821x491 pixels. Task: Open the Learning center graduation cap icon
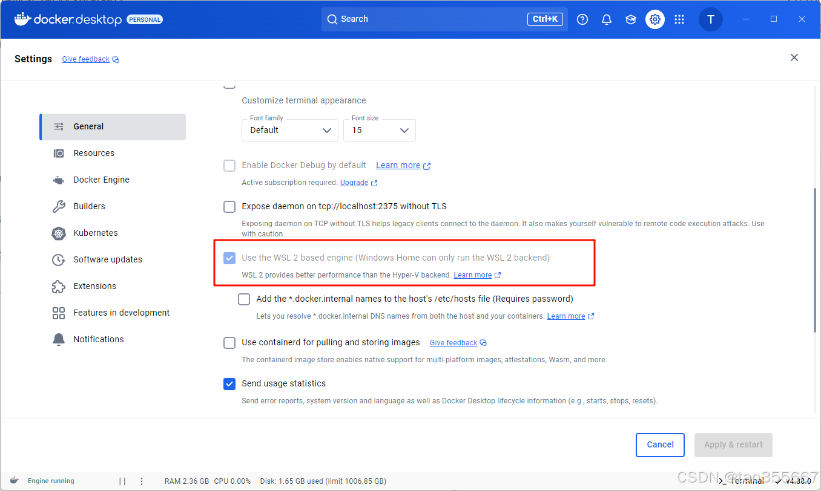(631, 19)
